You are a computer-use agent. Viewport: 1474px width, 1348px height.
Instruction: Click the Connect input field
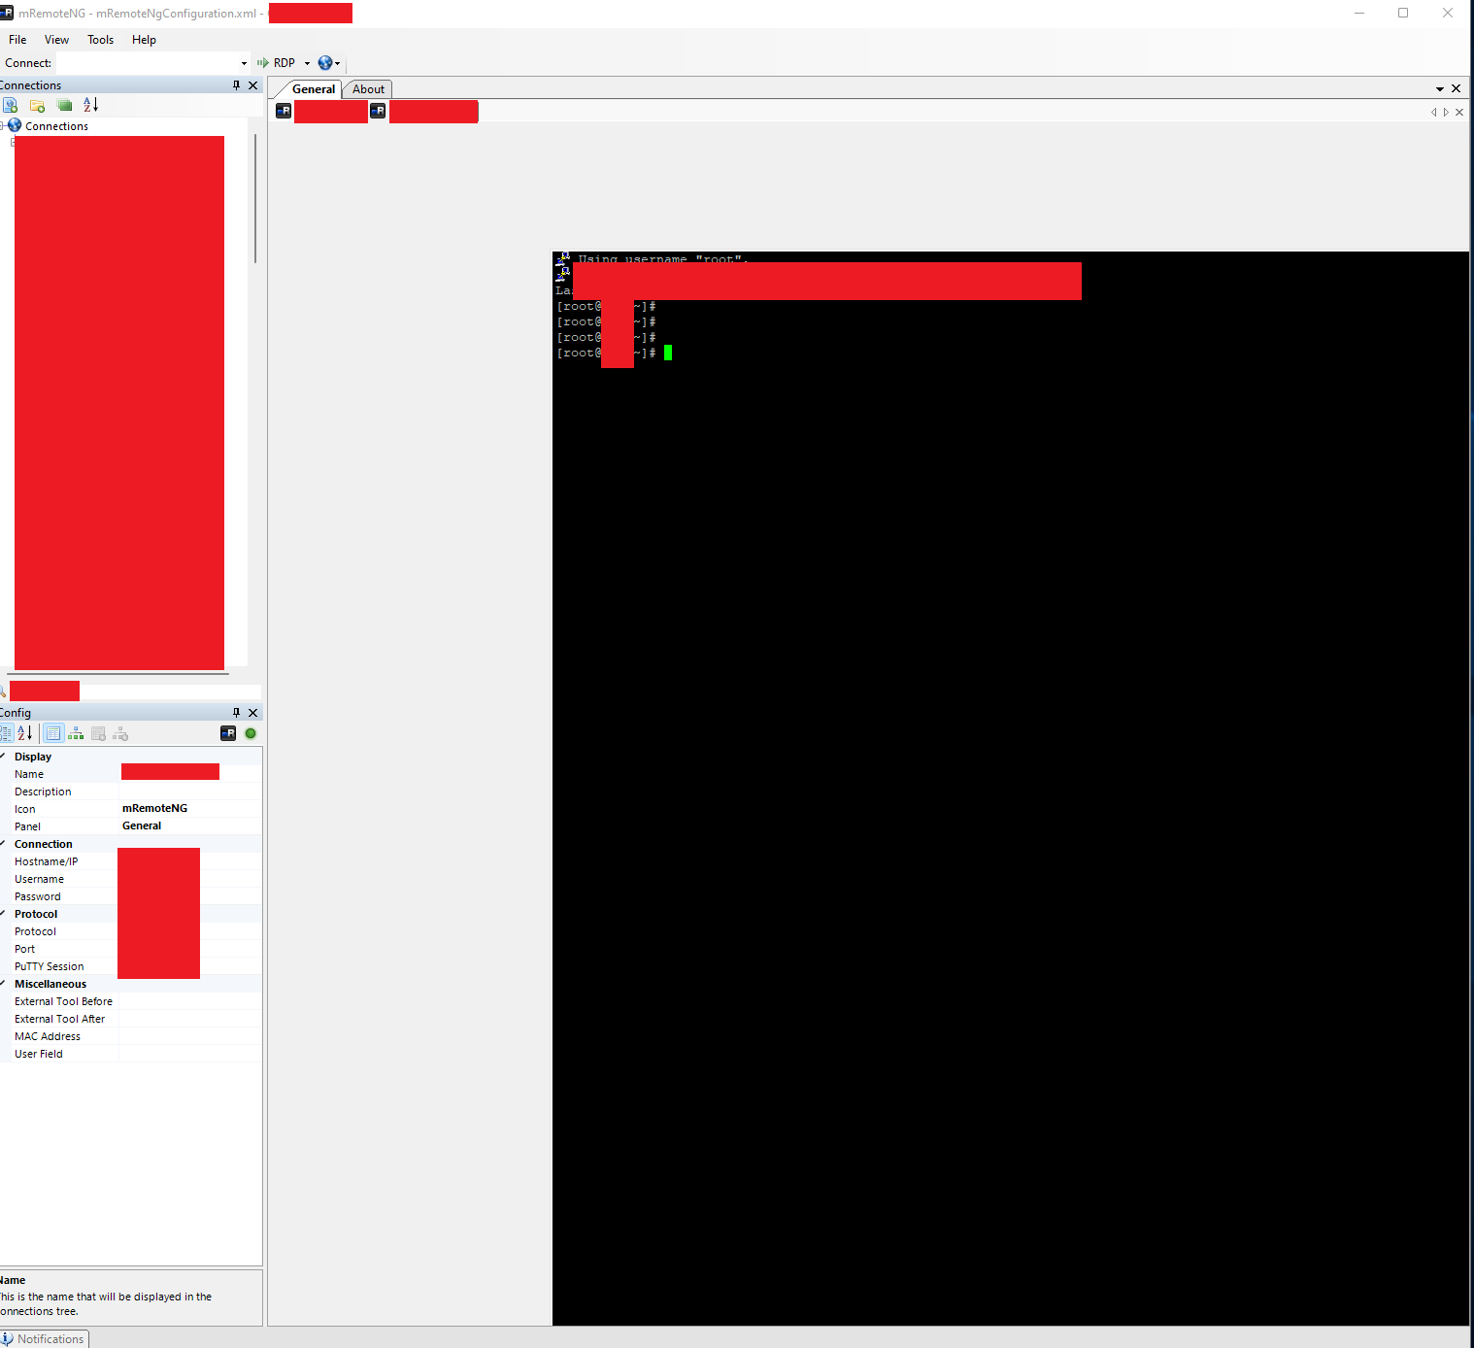point(146,62)
